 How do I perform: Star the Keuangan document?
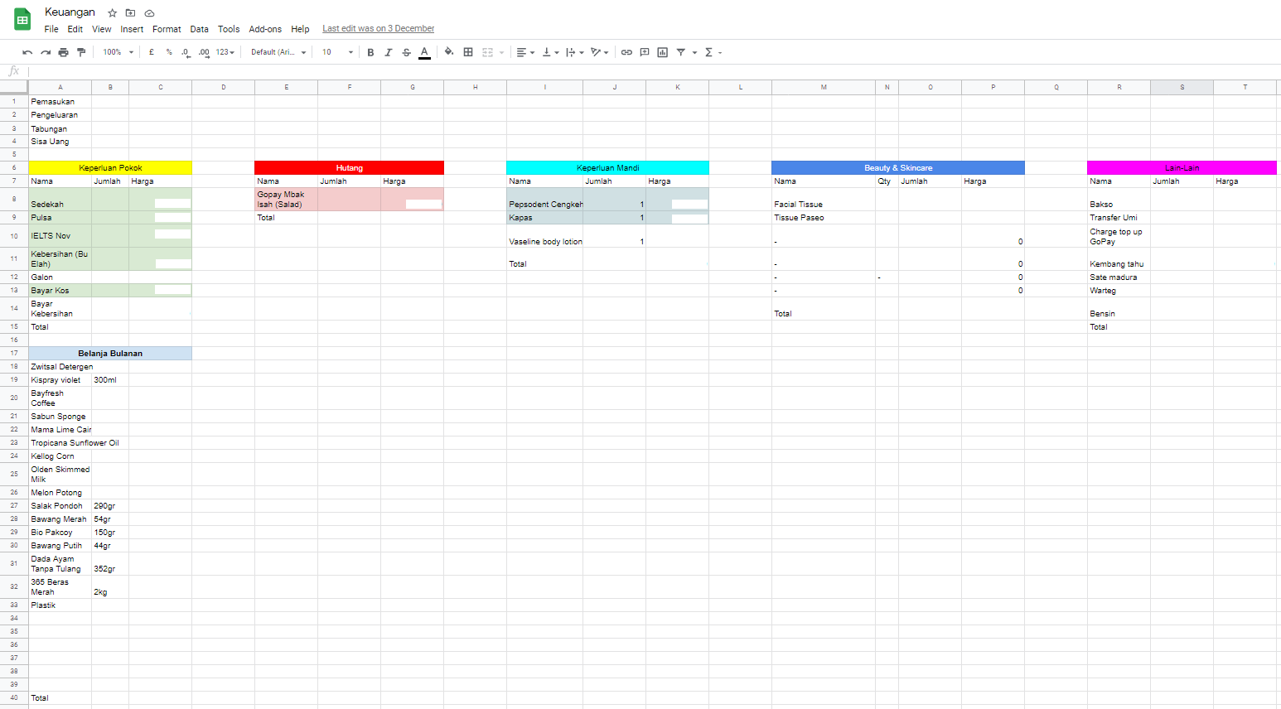[113, 13]
